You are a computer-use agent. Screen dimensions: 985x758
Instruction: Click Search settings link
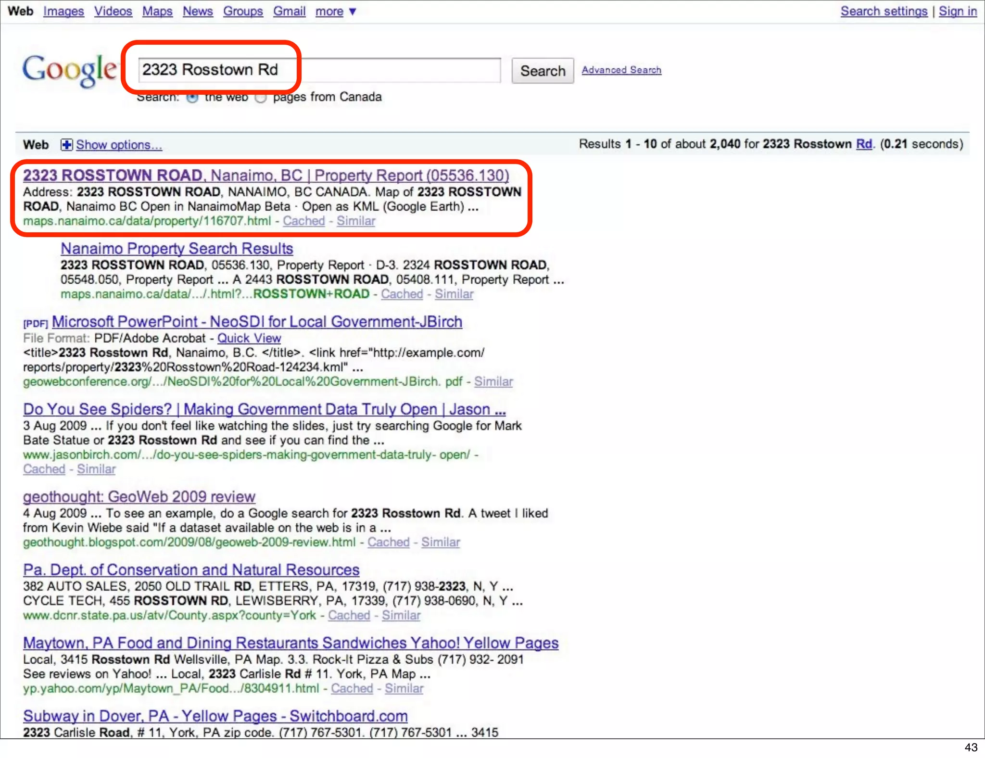pos(884,11)
